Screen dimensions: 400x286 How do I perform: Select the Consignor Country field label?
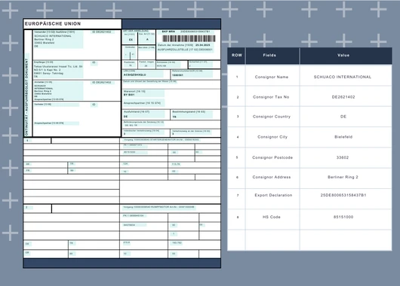272,117
